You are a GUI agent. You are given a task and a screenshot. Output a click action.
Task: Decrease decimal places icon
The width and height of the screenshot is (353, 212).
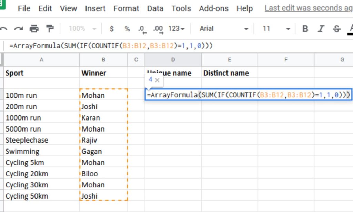point(142,29)
